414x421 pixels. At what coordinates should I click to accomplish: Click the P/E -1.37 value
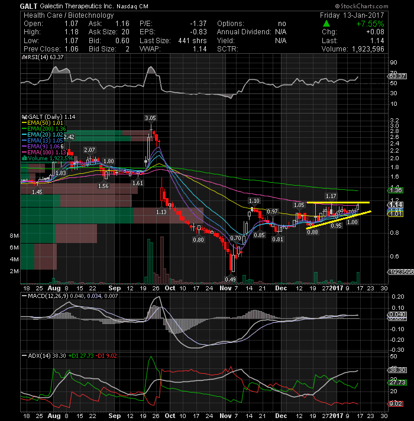point(198,24)
